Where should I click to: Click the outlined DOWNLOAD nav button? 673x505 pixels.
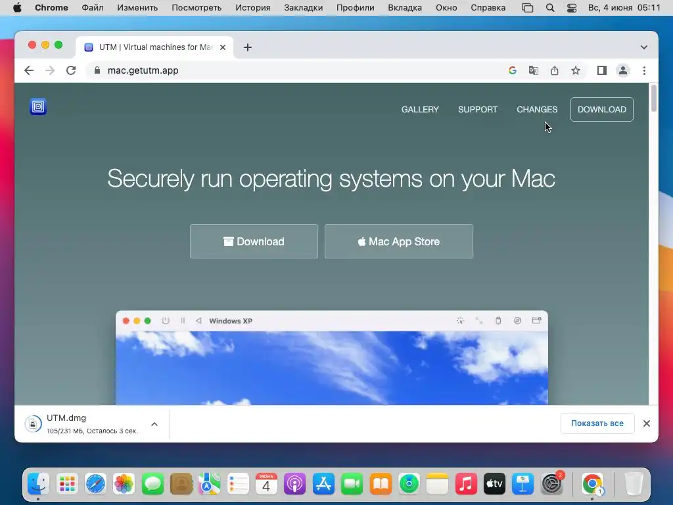point(602,110)
